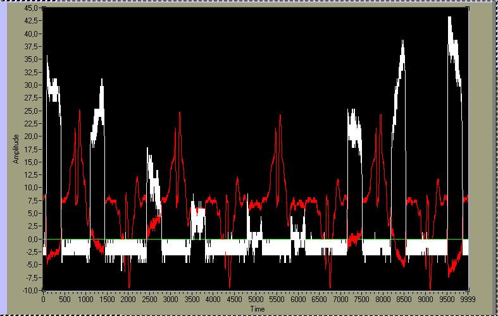Select the 3500 Time axis tick label

(x=192, y=299)
